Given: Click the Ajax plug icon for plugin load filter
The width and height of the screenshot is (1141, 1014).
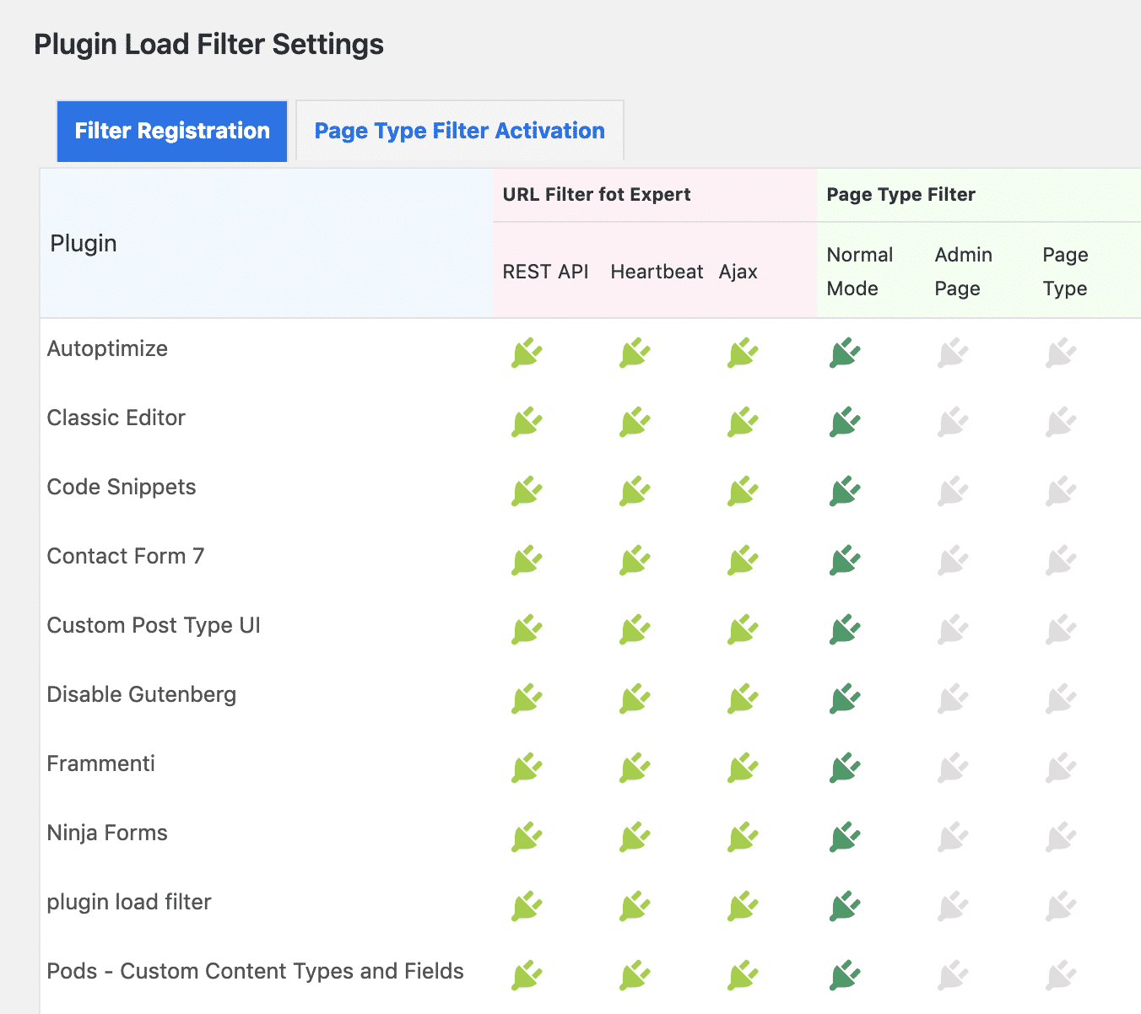Looking at the screenshot, I should pos(740,906).
